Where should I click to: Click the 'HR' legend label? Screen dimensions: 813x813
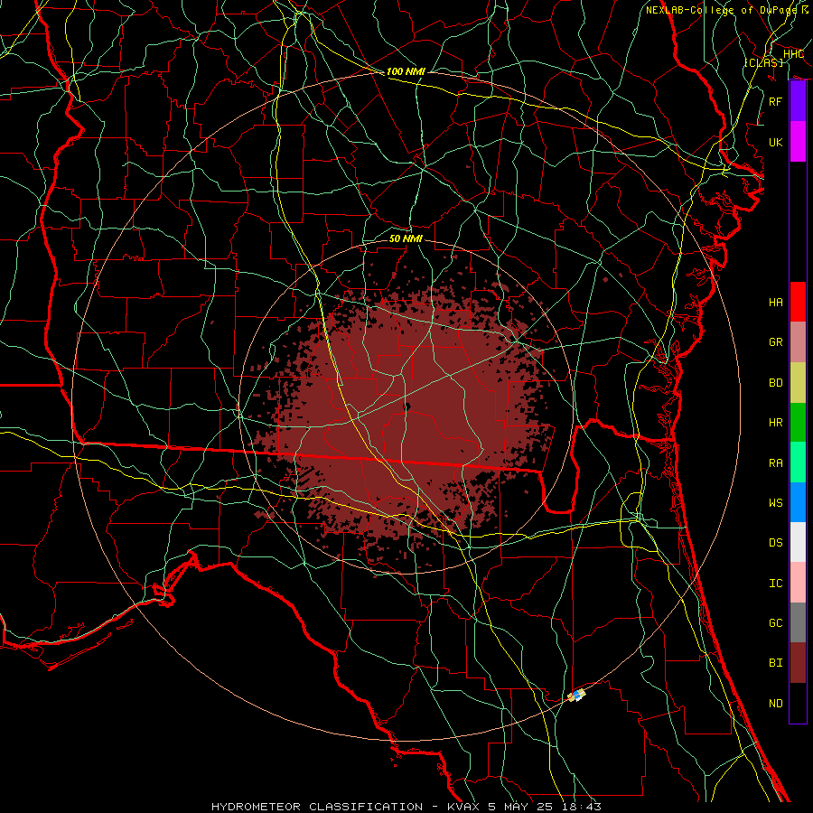[776, 423]
